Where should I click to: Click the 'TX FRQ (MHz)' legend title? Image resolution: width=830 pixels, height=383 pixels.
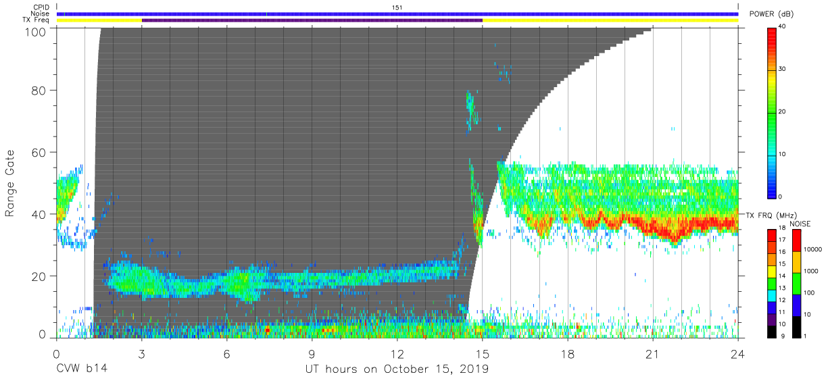click(x=771, y=215)
